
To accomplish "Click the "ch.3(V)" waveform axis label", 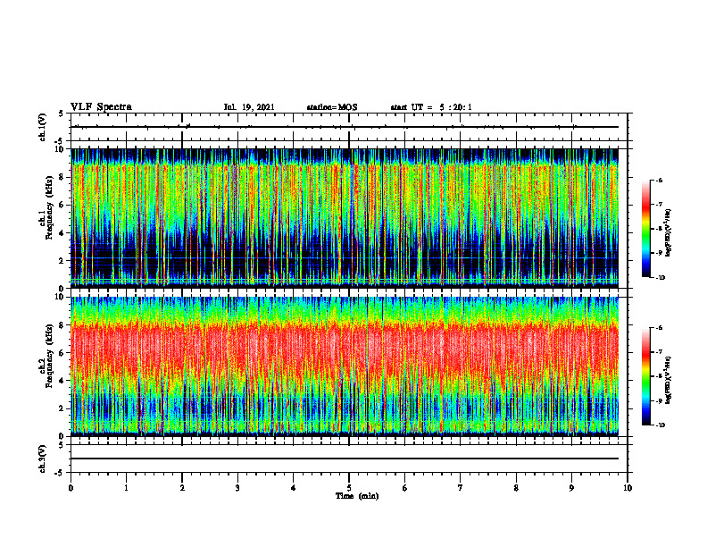I will 43,459.
